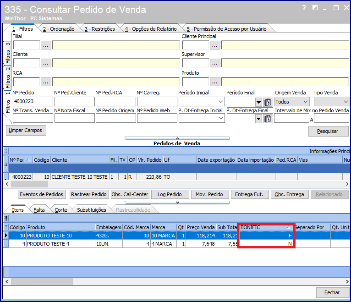This screenshot has height=302, width=351.
Task: Click scroll right arrow of orders grid
Action: coord(347,184)
